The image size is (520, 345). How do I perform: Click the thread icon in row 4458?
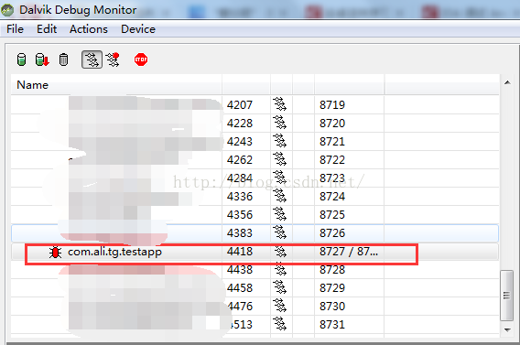pos(280,287)
